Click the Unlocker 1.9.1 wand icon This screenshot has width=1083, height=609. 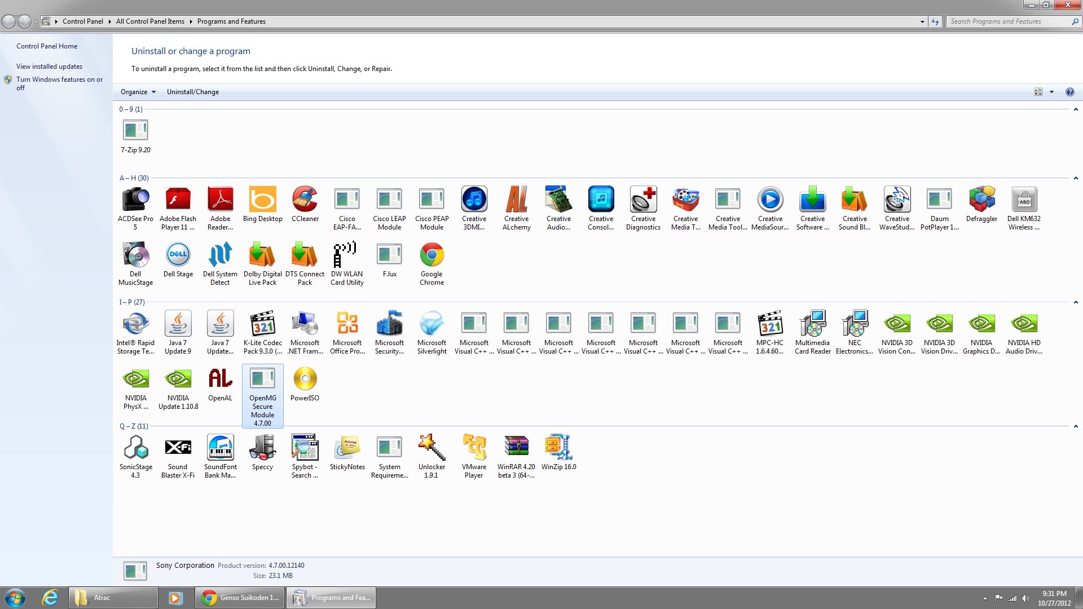click(x=432, y=448)
